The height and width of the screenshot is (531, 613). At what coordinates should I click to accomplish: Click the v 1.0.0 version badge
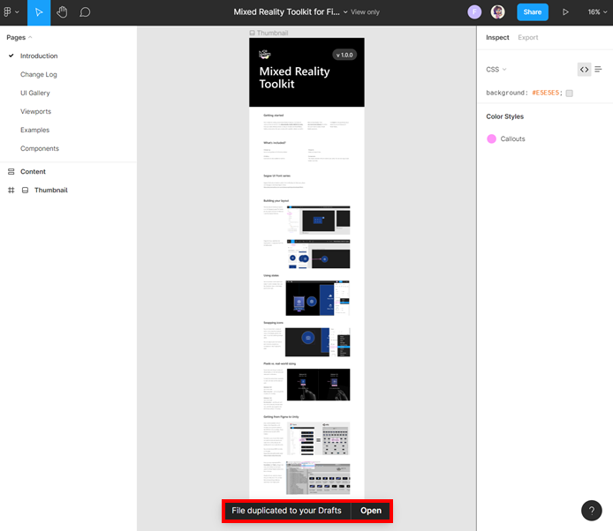coord(344,55)
